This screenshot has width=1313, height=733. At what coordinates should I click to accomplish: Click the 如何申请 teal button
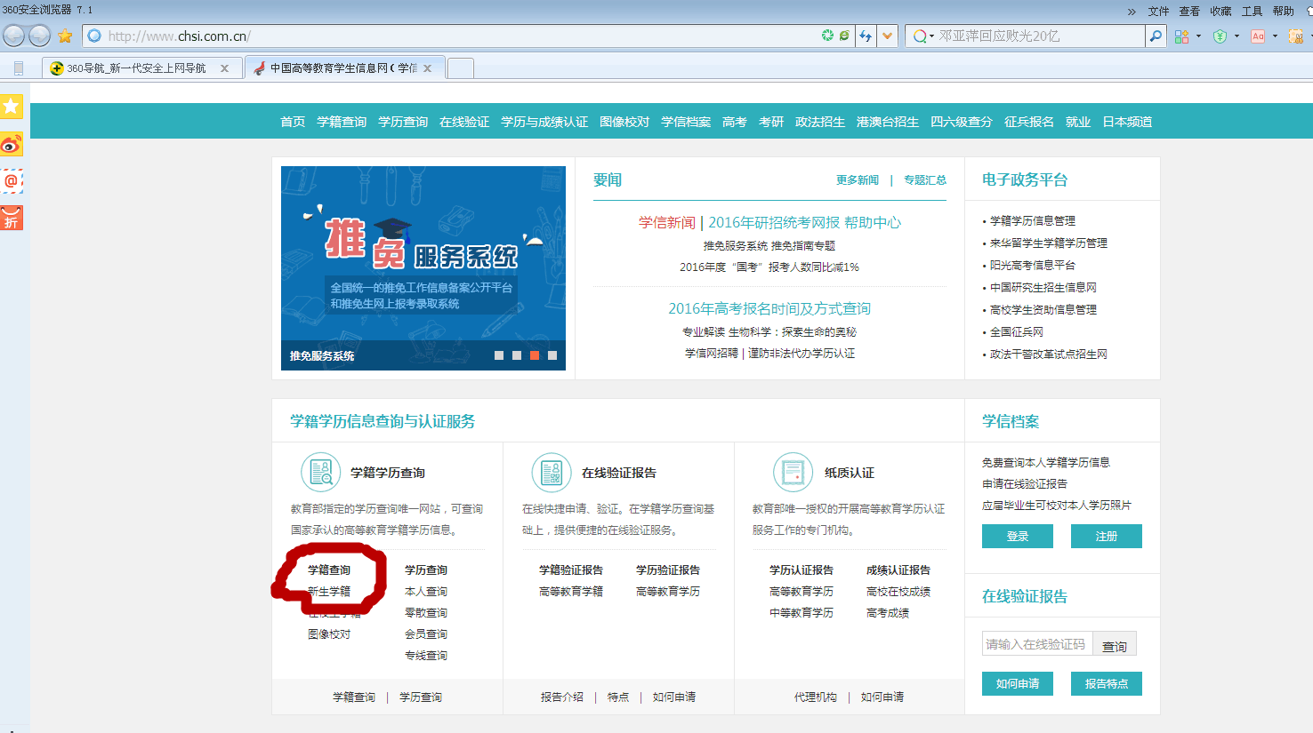(1018, 683)
